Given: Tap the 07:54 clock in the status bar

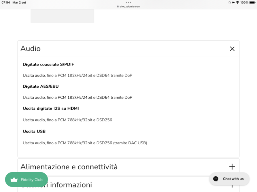Looking at the screenshot, I should coord(6,3).
